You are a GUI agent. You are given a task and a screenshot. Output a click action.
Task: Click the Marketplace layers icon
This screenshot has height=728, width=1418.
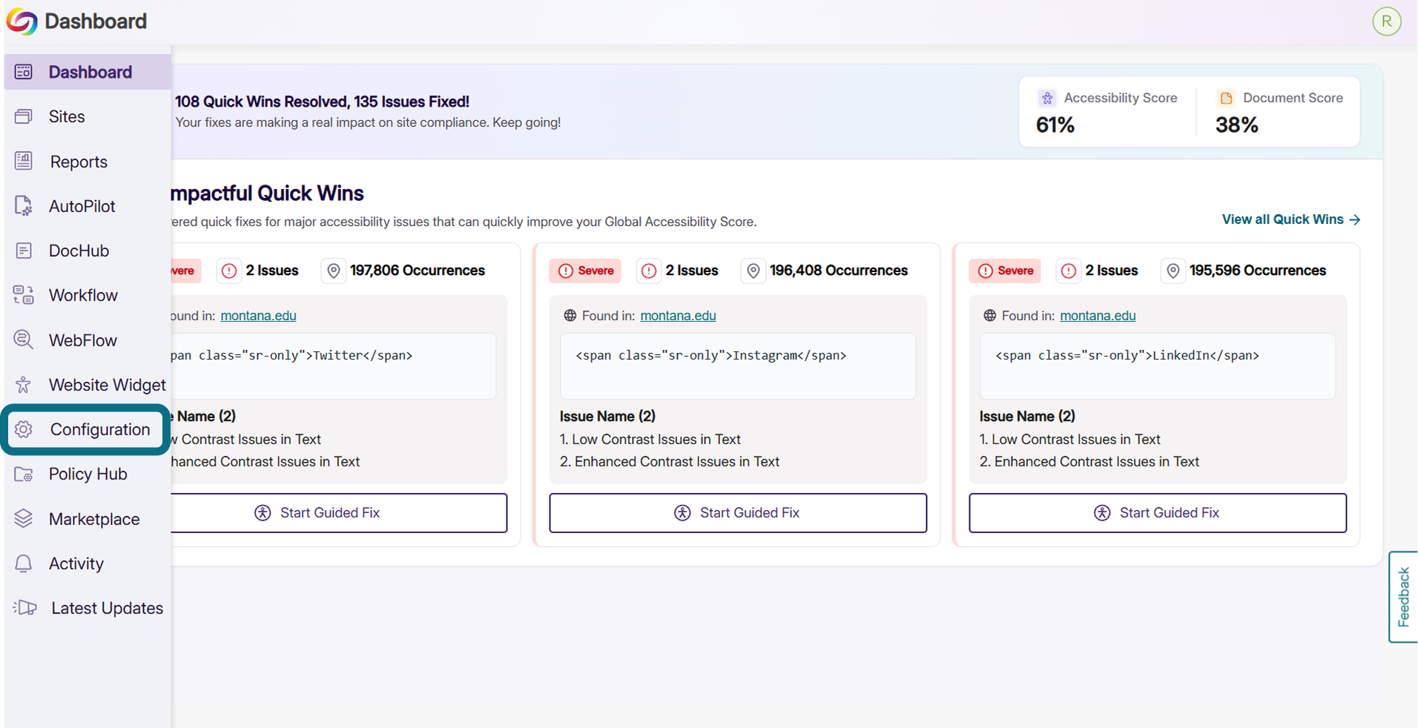24,519
